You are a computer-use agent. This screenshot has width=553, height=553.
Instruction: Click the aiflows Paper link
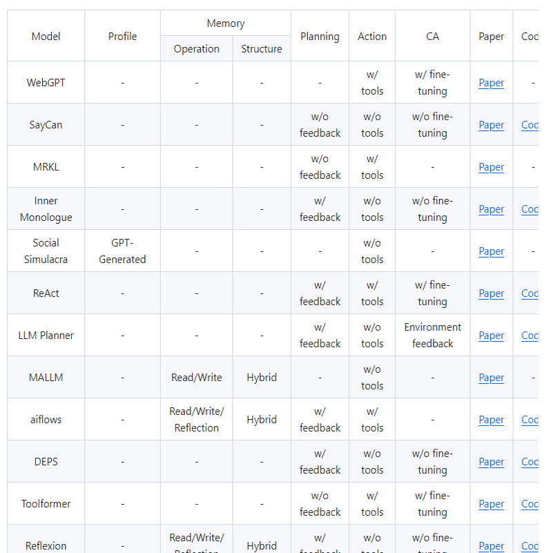tap(491, 420)
